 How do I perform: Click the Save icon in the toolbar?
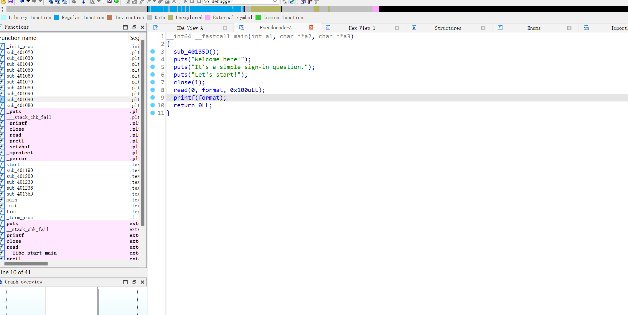click(x=11, y=2)
